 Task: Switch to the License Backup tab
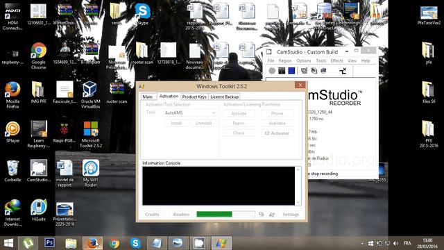click(225, 97)
